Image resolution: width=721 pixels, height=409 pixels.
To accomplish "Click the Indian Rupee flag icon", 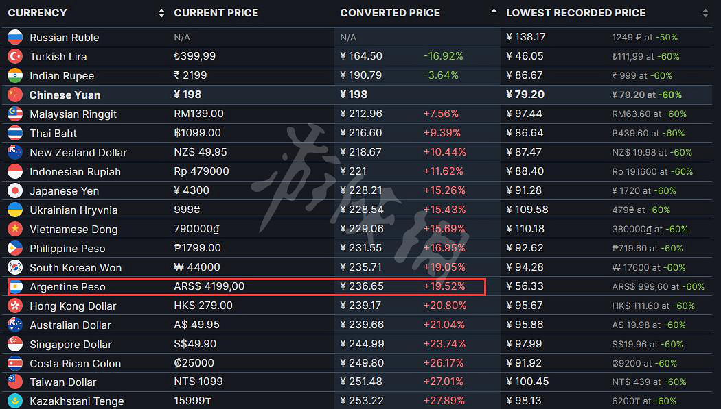I will click(15, 76).
